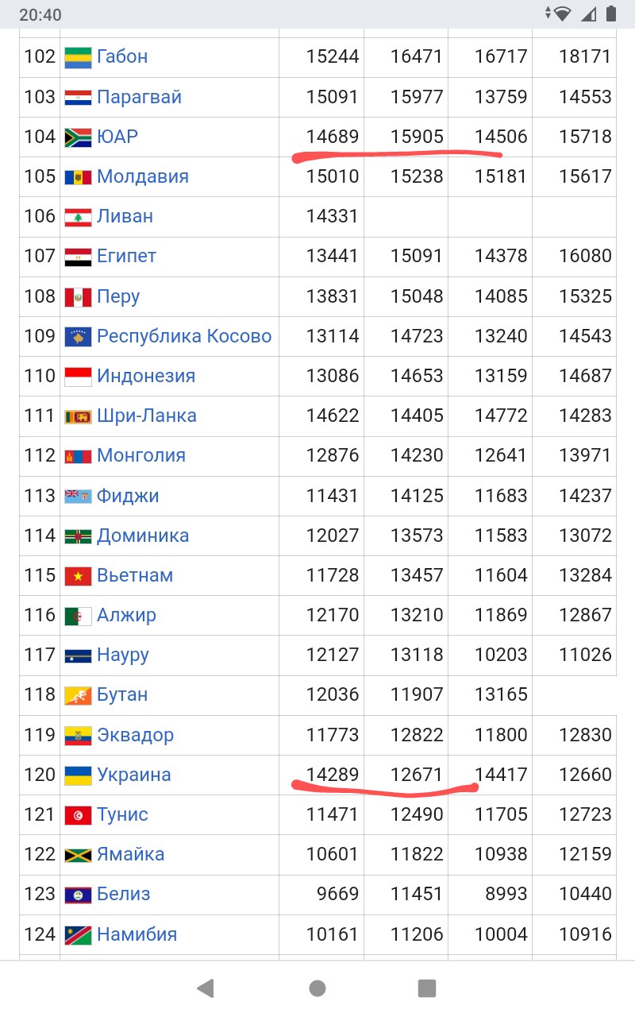Tap the Vietnam flag icon
The image size is (635, 1017).
click(78, 575)
